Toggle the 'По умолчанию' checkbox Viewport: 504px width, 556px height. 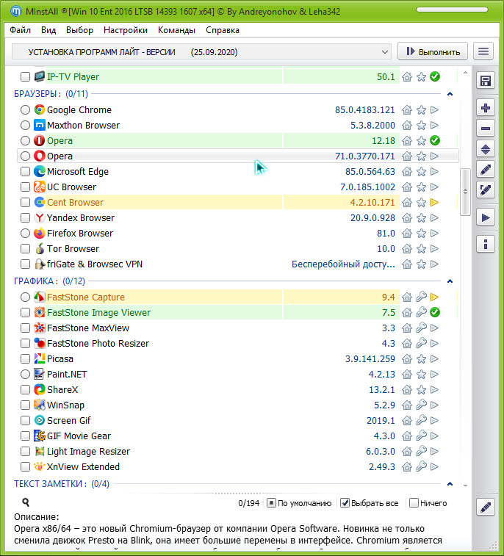tap(271, 503)
